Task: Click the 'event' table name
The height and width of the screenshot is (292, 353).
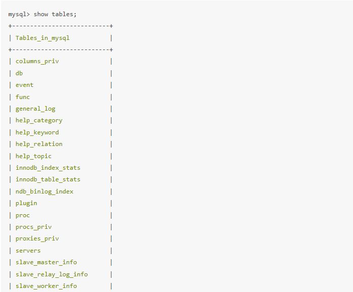Action: [x=24, y=85]
